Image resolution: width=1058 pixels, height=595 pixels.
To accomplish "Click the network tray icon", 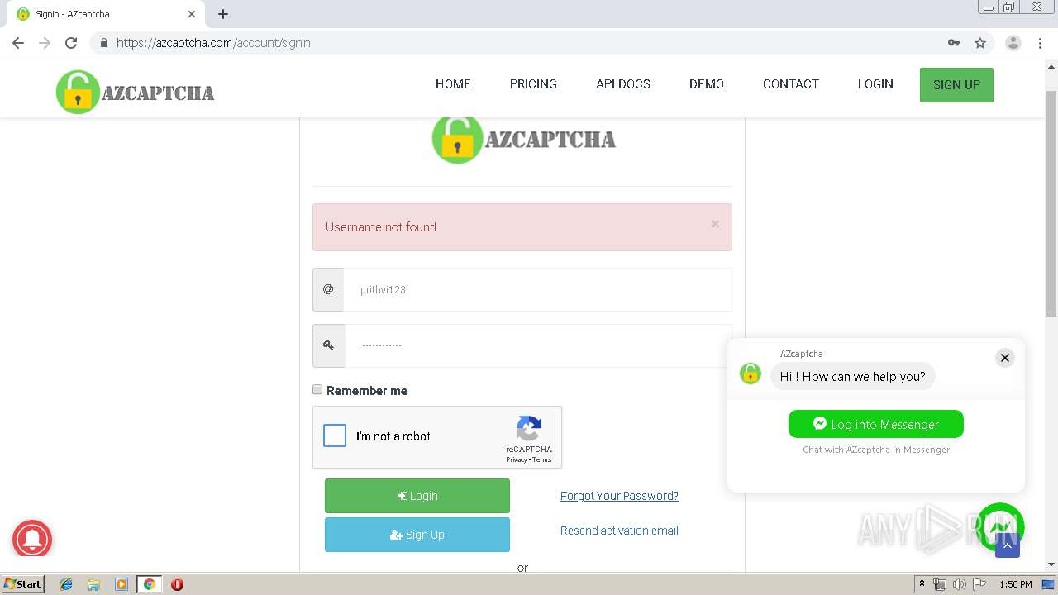I will pos(940,584).
